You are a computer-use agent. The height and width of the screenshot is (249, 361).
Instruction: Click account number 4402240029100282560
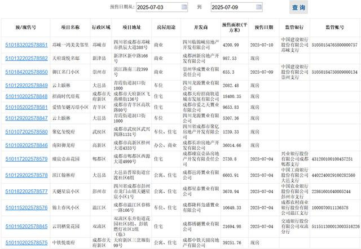point(333,175)
